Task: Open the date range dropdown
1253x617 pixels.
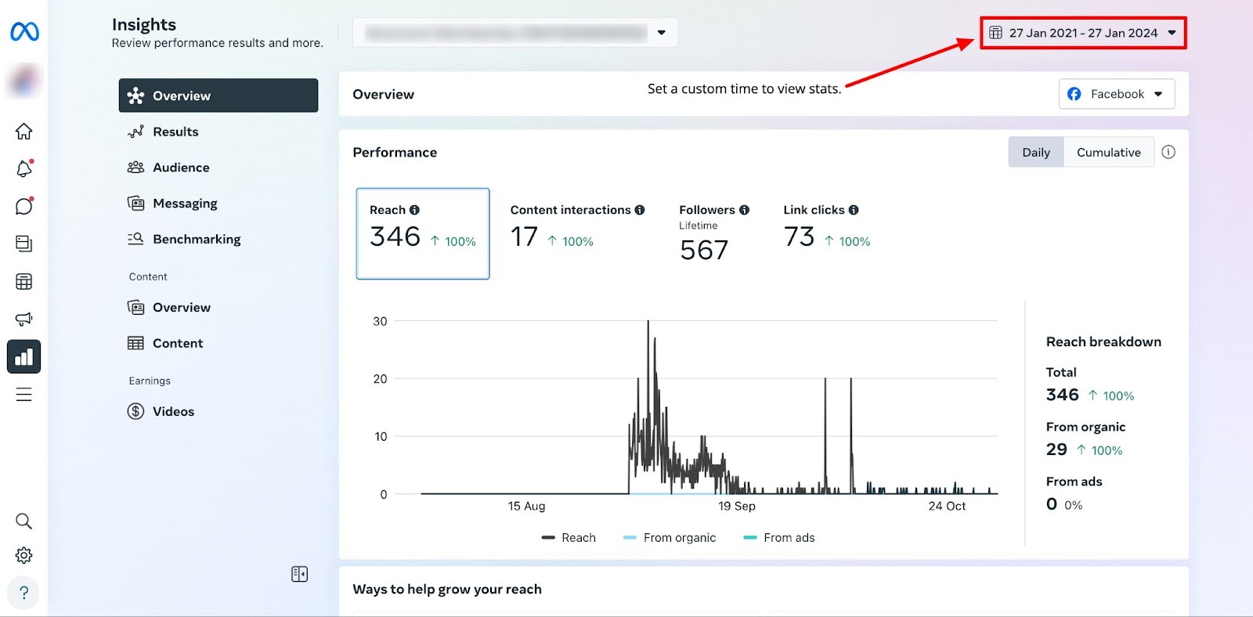Action: coord(1083,33)
